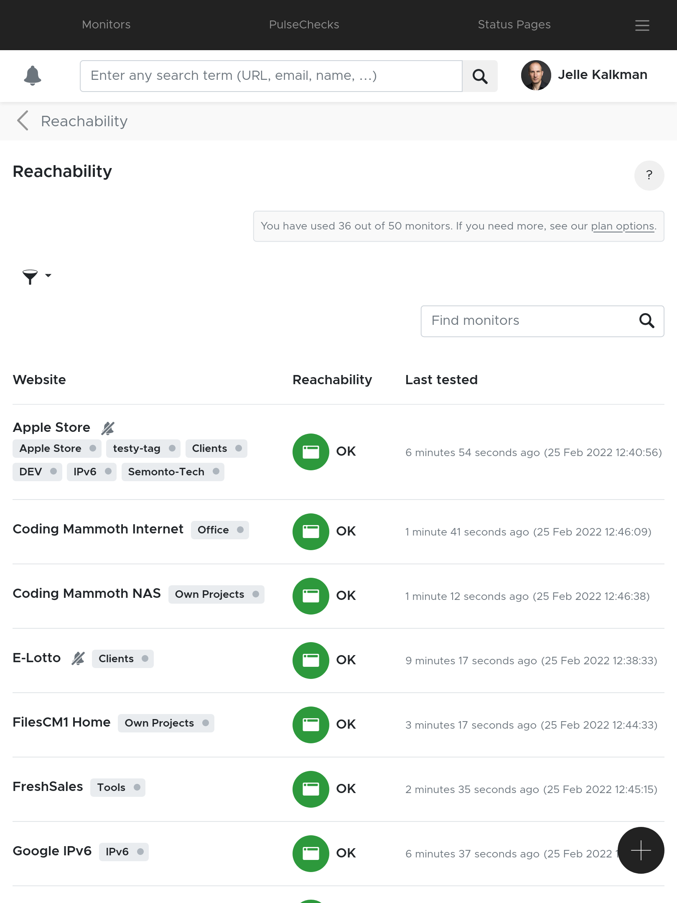
Task: Click Apple Store muted notifications icon
Action: [x=108, y=428]
